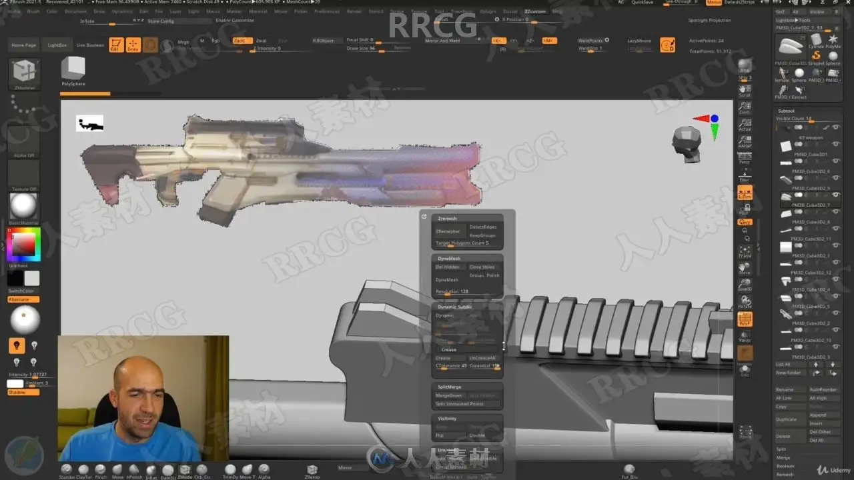Toggle the Floor grid icon
This screenshot has width=854, height=480.
[x=745, y=175]
